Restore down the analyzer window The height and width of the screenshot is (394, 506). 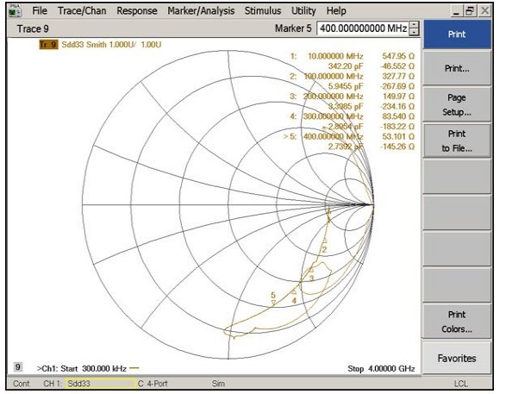pos(470,11)
